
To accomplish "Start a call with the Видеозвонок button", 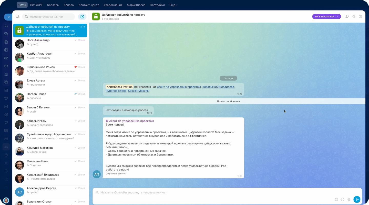I will [324, 17].
